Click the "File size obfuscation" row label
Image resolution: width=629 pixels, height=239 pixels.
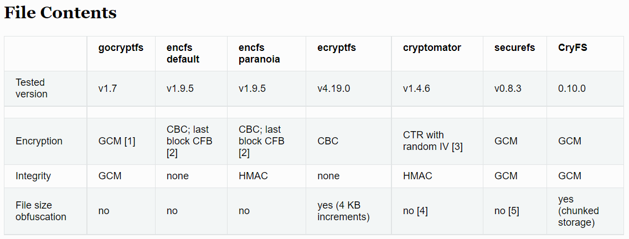coord(41,211)
